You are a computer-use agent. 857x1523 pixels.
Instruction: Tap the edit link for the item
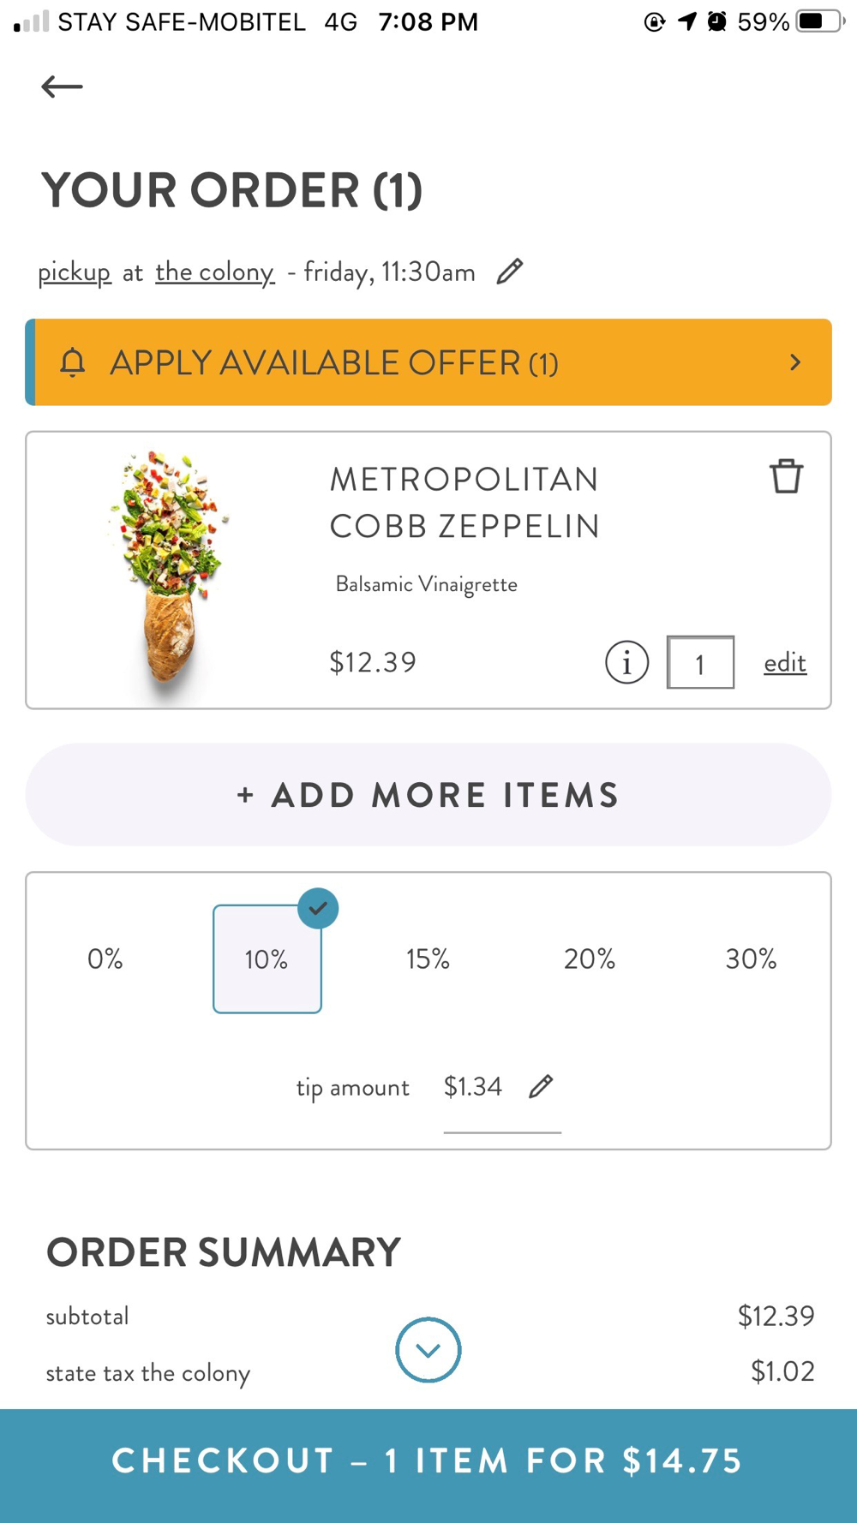(x=785, y=662)
